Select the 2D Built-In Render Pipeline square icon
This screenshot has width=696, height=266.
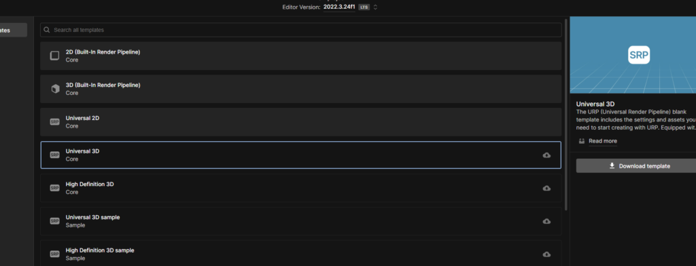point(54,56)
